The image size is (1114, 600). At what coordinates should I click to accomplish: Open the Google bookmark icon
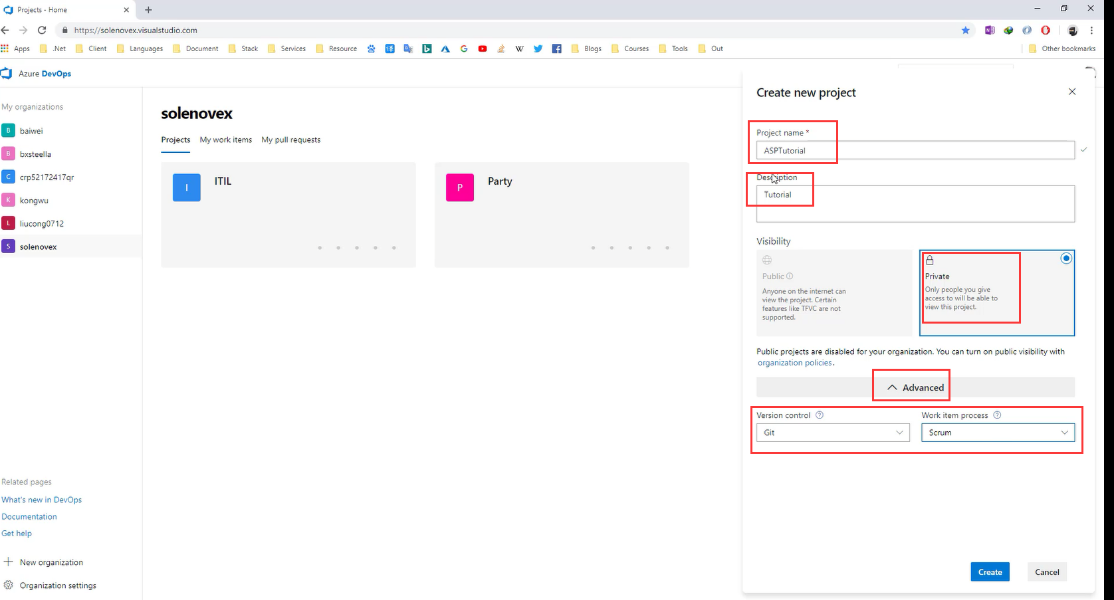pos(464,49)
